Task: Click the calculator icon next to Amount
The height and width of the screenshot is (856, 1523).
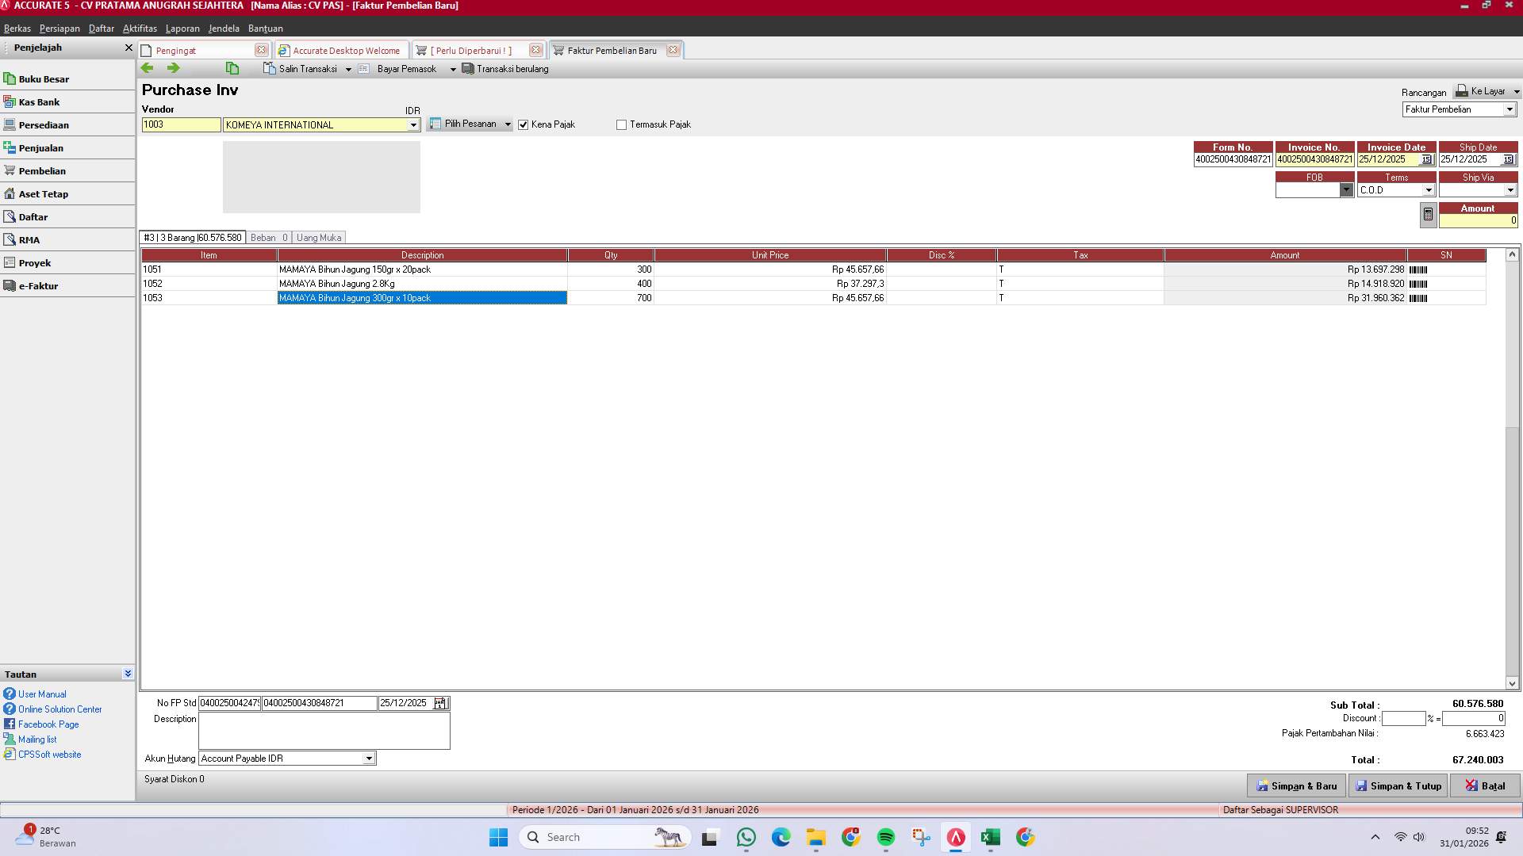Action: click(1427, 214)
